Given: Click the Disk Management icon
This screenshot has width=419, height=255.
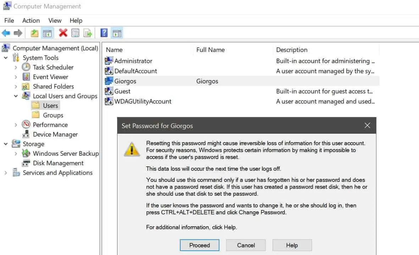Looking at the screenshot, I should [x=26, y=163].
